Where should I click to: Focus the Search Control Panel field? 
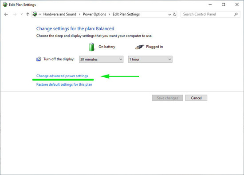click(210, 14)
